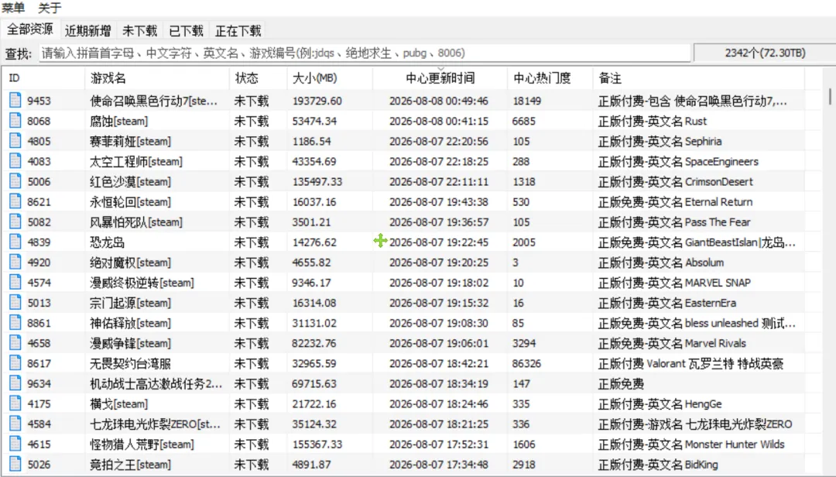The height and width of the screenshot is (477, 836).
Task: Click the file icon for ID 8861
Action: tap(15, 323)
